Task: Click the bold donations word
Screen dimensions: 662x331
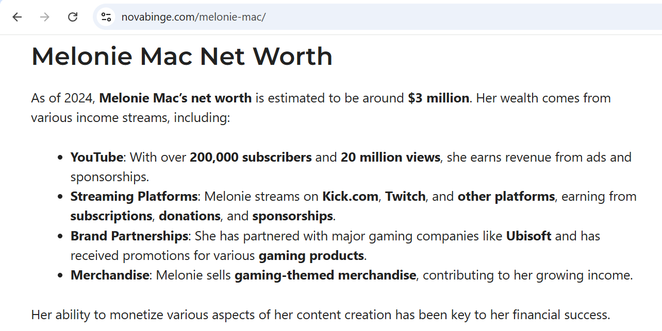Action: coord(190,216)
